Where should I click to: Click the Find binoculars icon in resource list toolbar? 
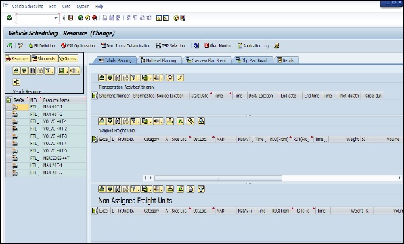click(x=32, y=70)
